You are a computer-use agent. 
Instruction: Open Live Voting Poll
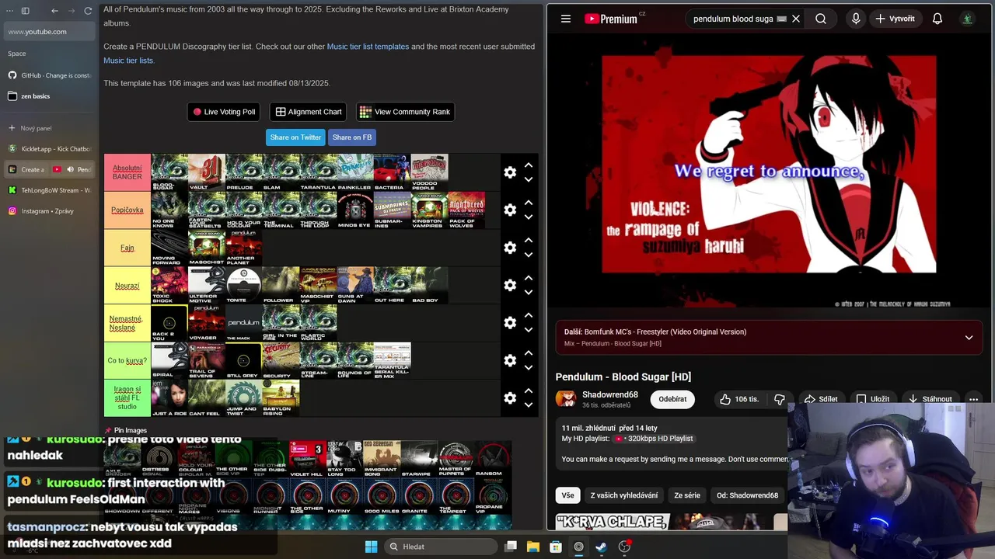pyautogui.click(x=224, y=112)
